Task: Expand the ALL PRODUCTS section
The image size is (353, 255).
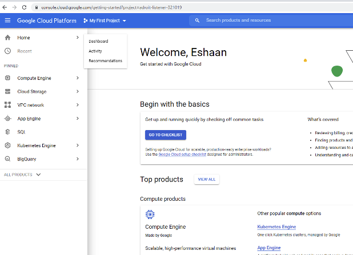Action: click(22, 175)
